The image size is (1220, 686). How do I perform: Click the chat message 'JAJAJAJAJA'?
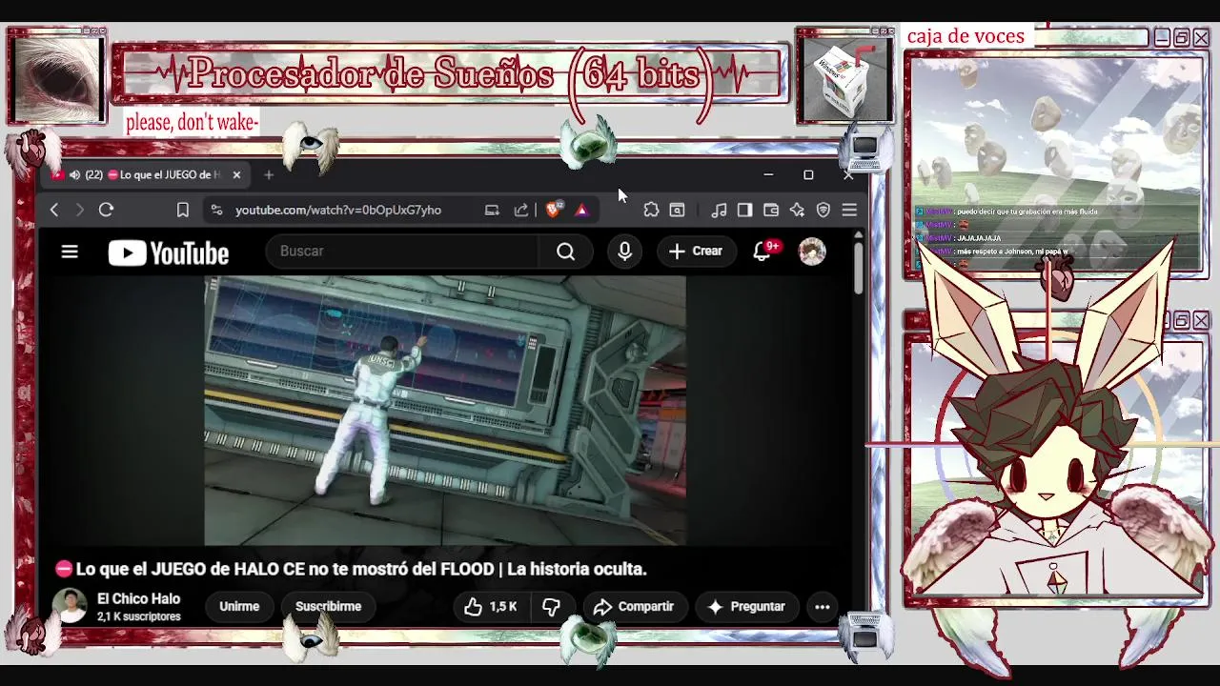(979, 238)
